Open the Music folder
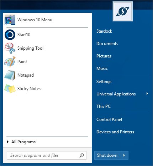The image size is (153, 166). pyautogui.click(x=102, y=68)
